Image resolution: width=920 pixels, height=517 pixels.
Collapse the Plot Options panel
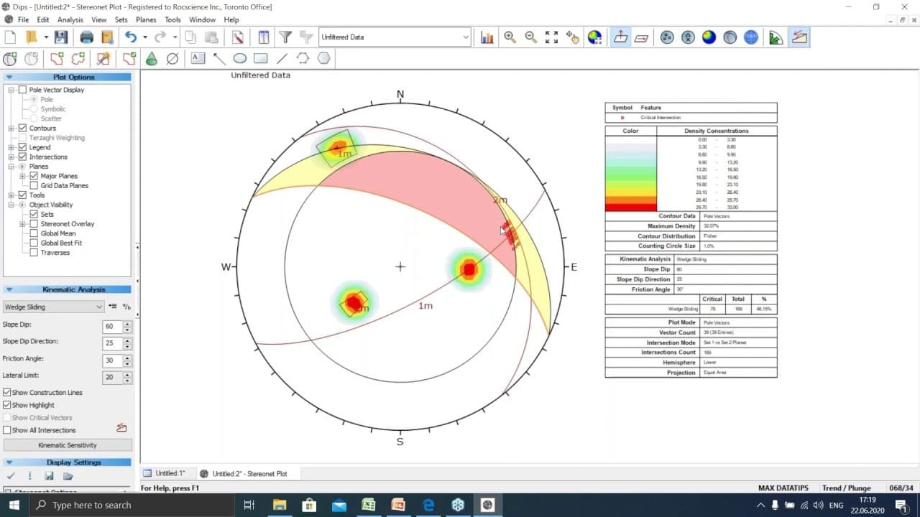(x=9, y=77)
